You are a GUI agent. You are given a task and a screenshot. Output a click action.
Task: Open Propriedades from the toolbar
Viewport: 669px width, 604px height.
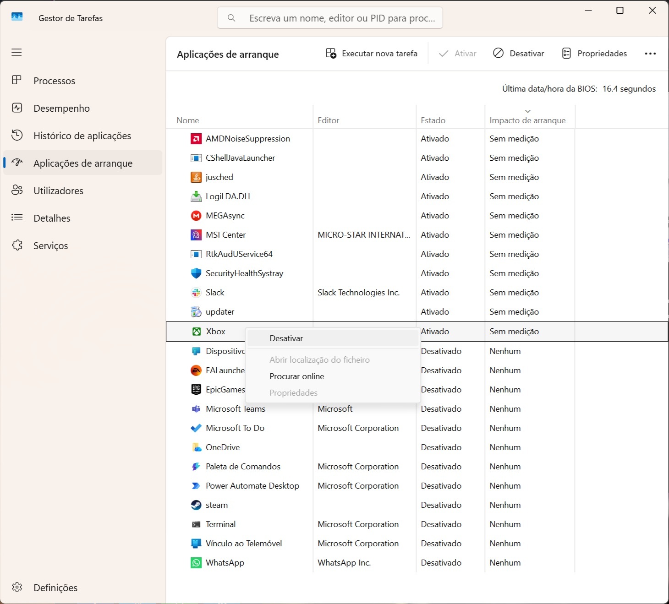coord(594,54)
